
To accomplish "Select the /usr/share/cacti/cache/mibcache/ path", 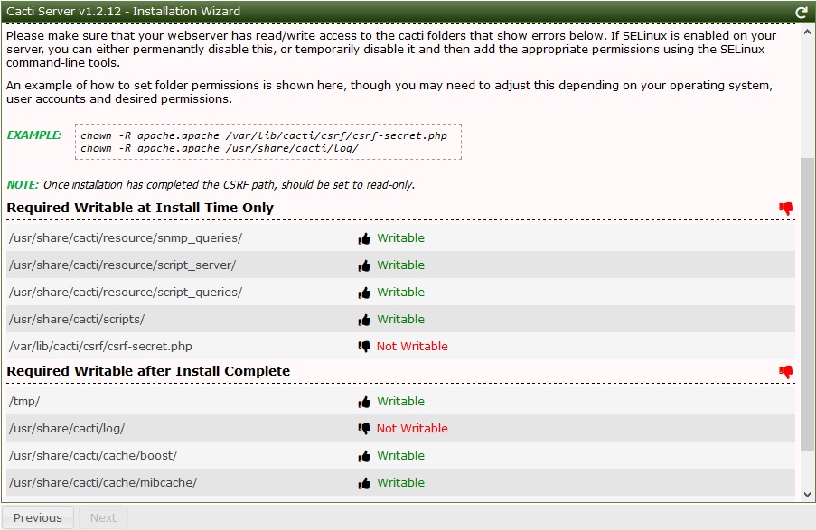I will click(103, 483).
